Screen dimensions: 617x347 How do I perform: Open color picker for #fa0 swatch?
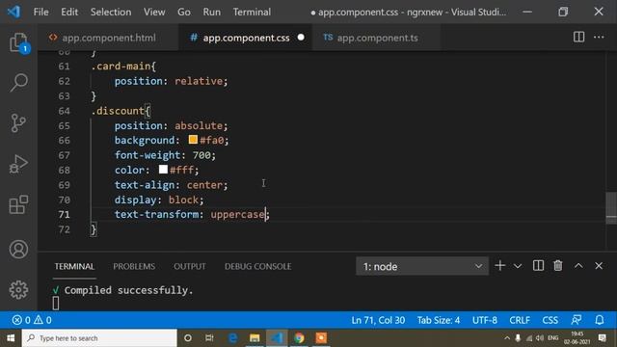coord(193,139)
